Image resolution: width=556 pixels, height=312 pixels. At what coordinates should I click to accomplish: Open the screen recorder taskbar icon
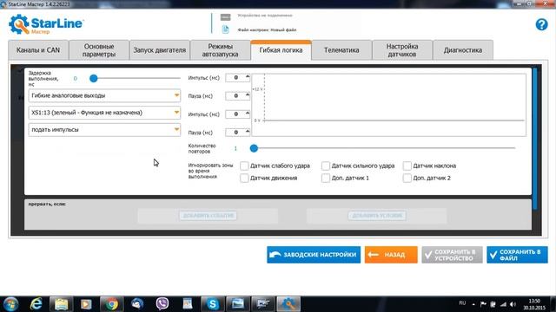click(262, 304)
